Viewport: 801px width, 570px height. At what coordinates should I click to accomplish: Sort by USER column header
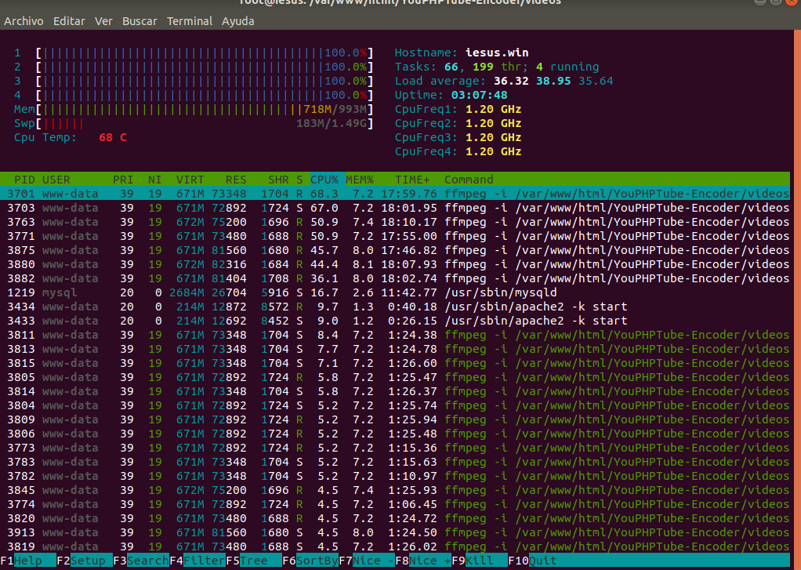[56, 180]
